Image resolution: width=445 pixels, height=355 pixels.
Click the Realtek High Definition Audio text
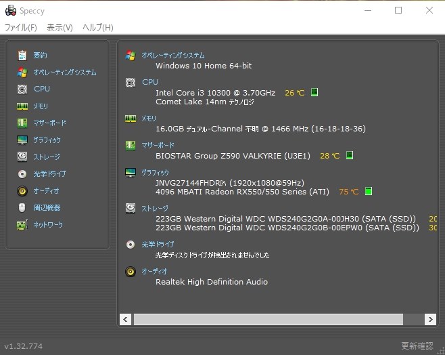tap(212, 282)
